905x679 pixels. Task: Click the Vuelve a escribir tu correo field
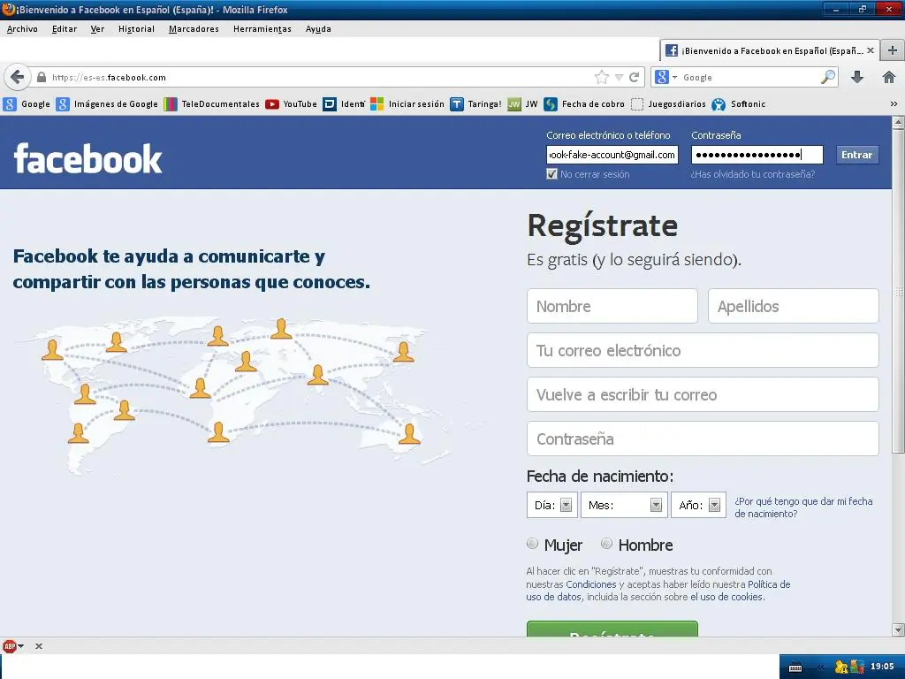(x=703, y=394)
